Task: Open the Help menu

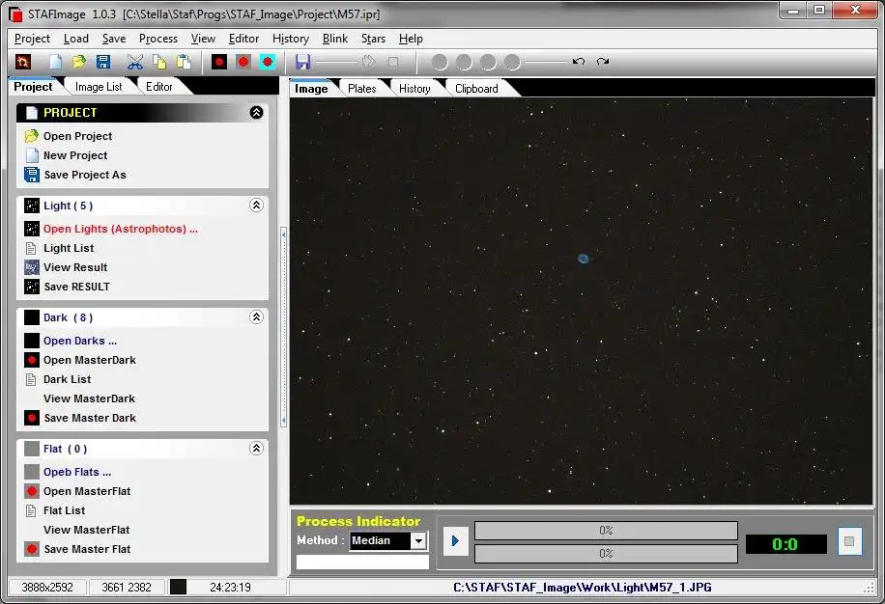Action: (x=411, y=39)
